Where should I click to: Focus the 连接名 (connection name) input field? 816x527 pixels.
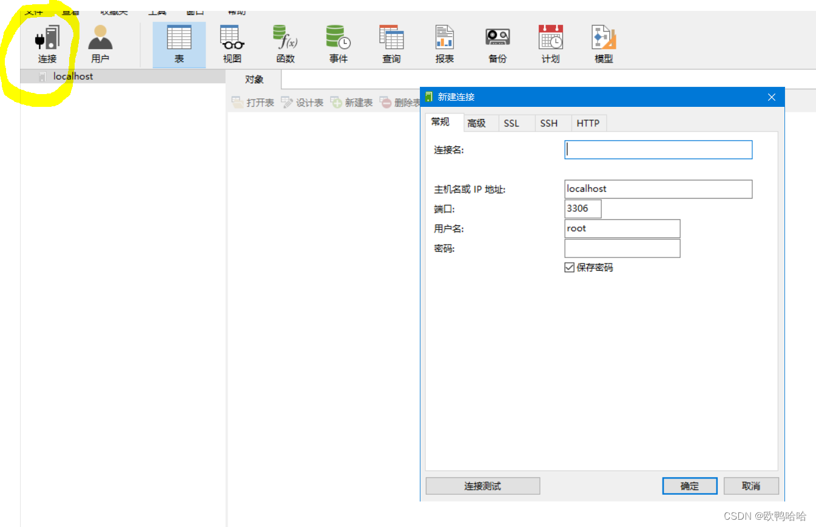[658, 150]
